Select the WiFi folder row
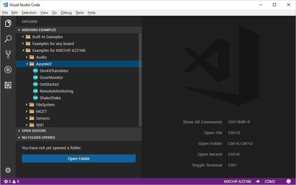296x185 pixels. (79, 125)
